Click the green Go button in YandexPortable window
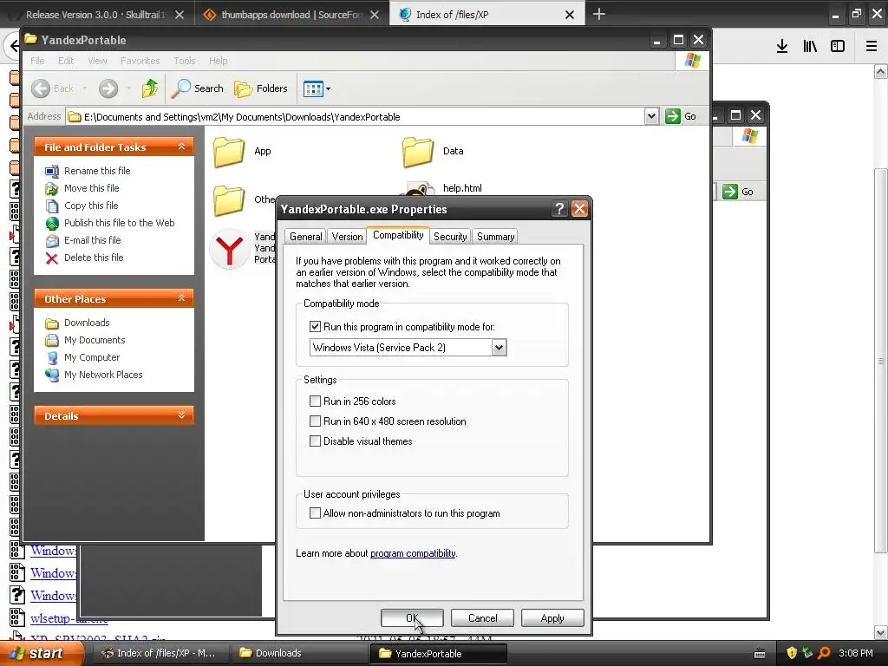The image size is (888, 666). point(681,116)
